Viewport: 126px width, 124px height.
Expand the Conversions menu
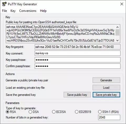tap(28, 11)
